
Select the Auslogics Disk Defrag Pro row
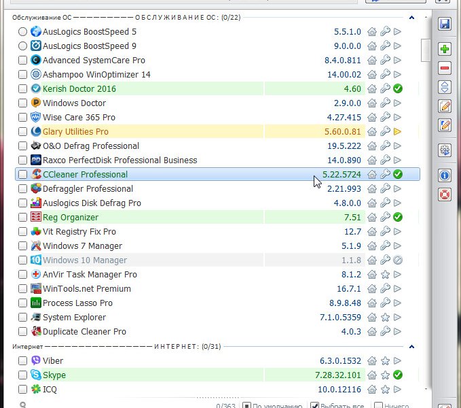[217, 203]
